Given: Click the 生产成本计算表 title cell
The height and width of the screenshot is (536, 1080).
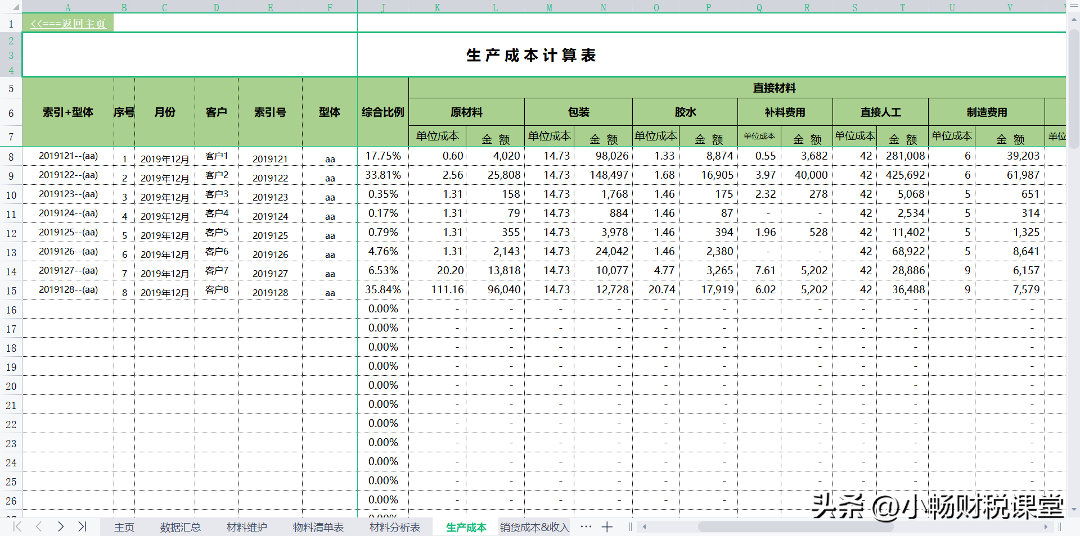Looking at the screenshot, I should pos(531,55).
